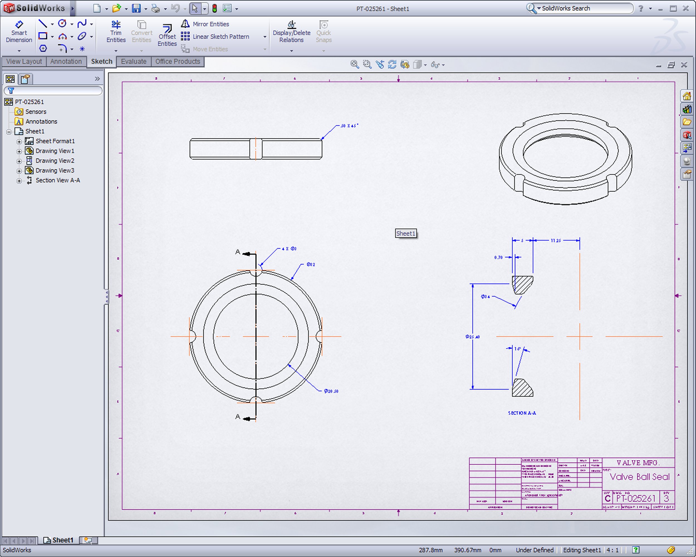The width and height of the screenshot is (696, 557).
Task: Collapse the Sheet1 tree node
Action: click(9, 132)
